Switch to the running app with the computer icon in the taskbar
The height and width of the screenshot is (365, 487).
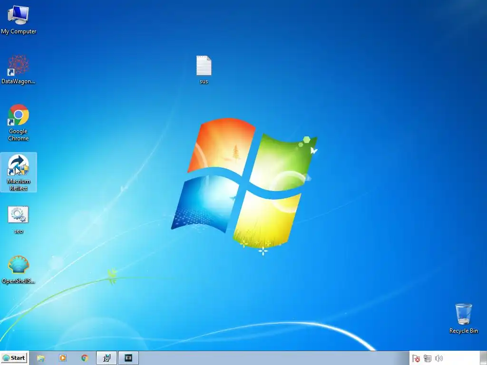[107, 358]
